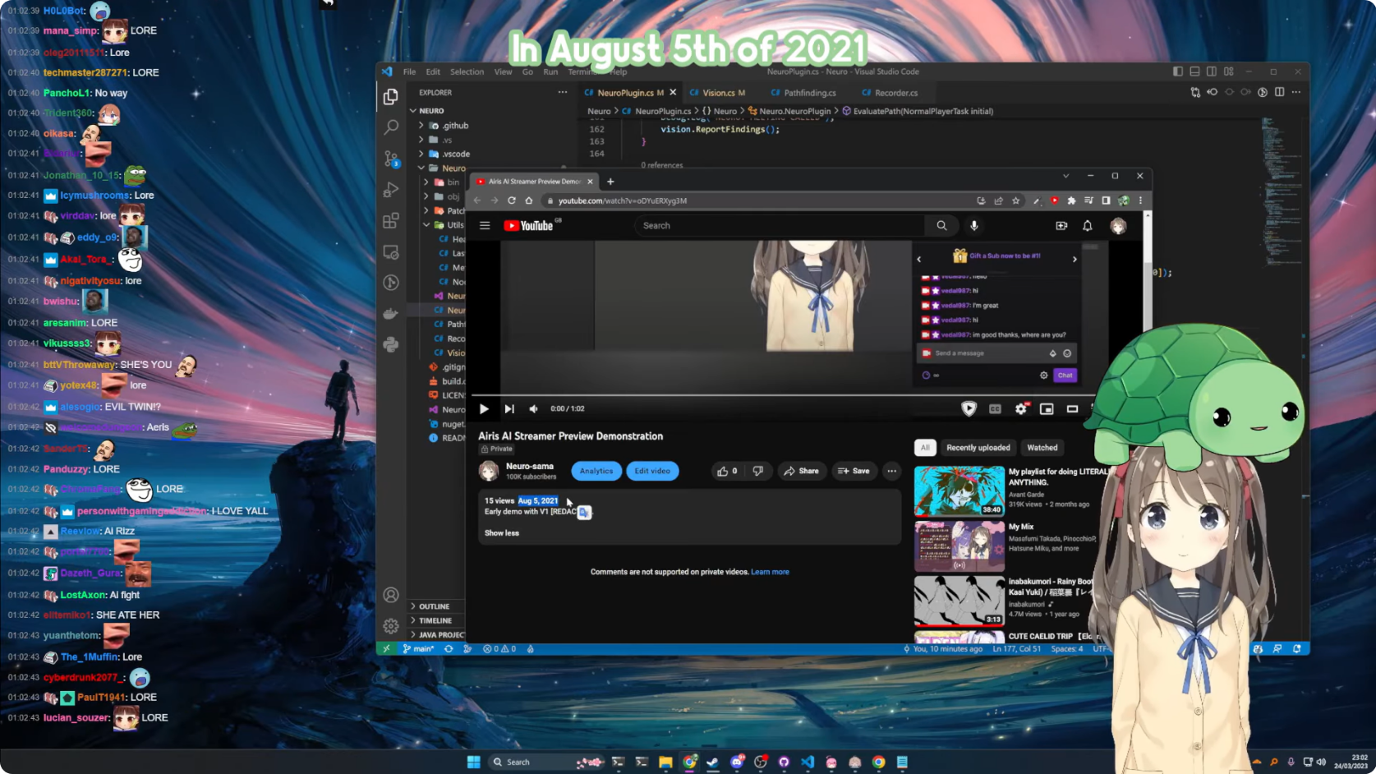Open YouTube player settings gear
The width and height of the screenshot is (1376, 774).
point(1021,409)
